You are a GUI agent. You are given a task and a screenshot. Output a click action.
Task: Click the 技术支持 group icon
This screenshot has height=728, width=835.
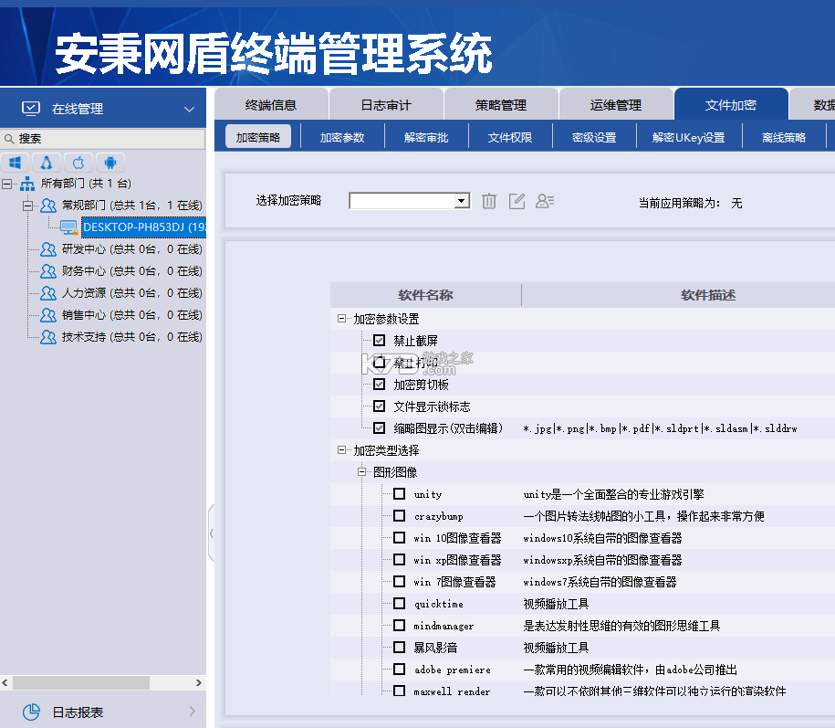(x=48, y=337)
